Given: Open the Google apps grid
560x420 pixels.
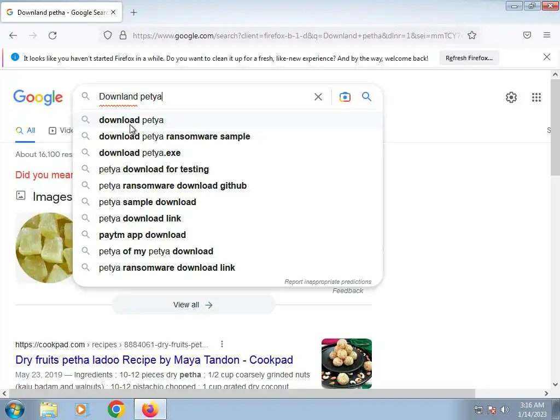Looking at the screenshot, I should click(x=536, y=97).
